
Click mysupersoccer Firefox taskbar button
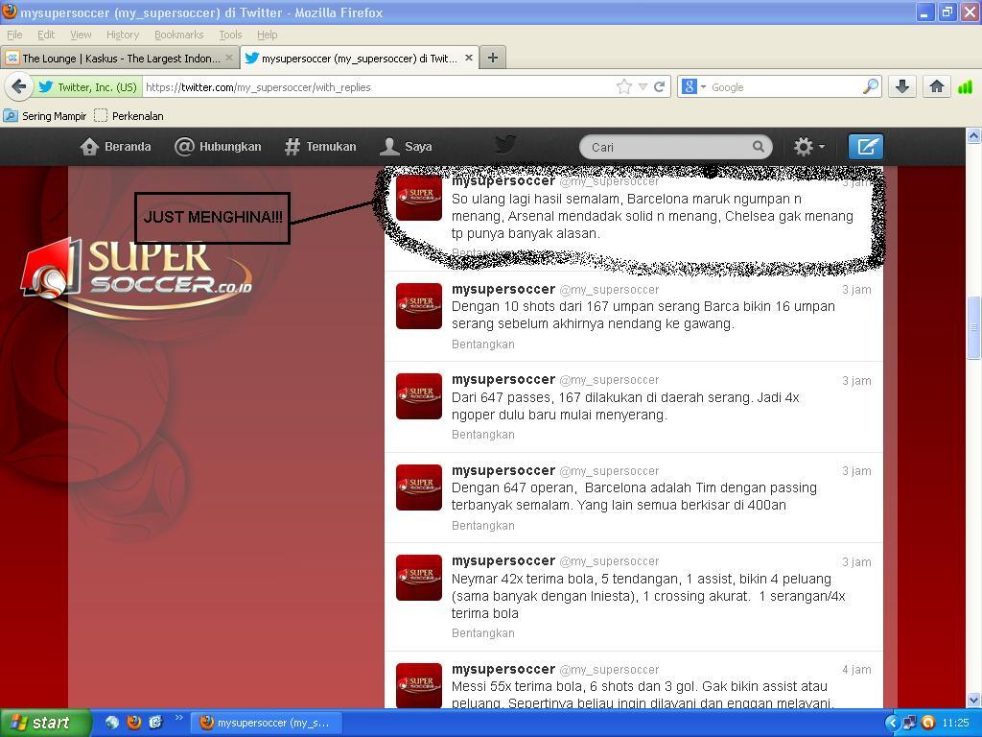[x=267, y=723]
